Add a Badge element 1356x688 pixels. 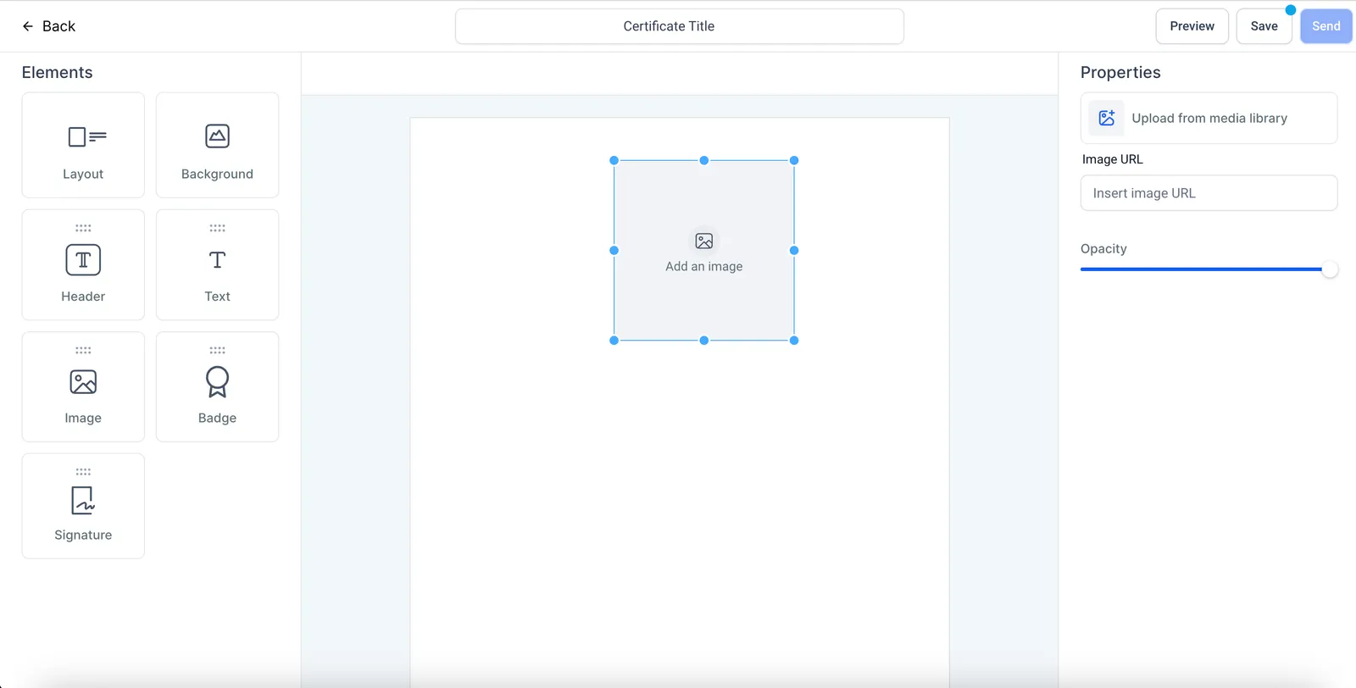[x=217, y=386]
